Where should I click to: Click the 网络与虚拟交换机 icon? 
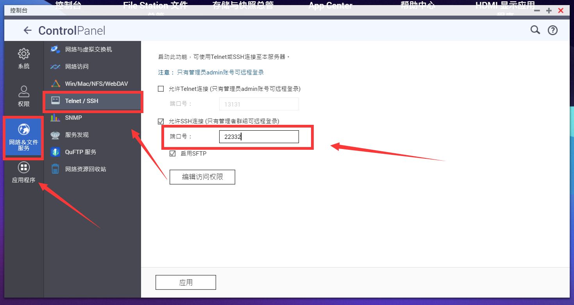point(55,50)
